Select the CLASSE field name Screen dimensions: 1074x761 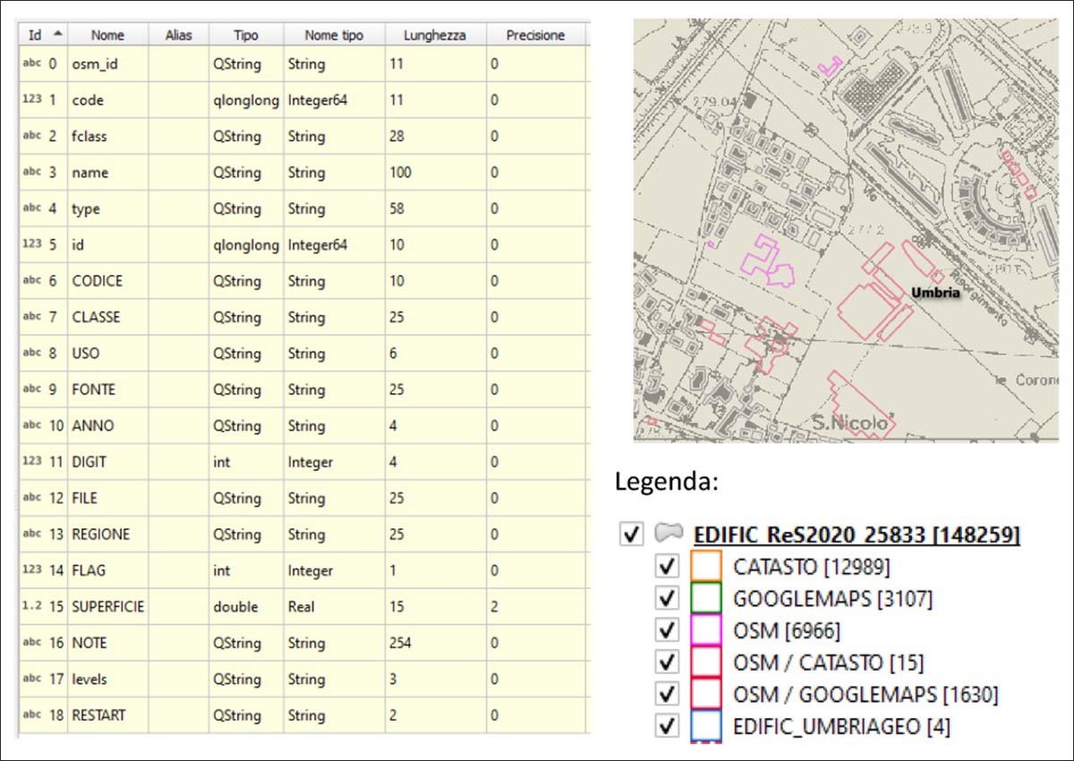coord(96,317)
